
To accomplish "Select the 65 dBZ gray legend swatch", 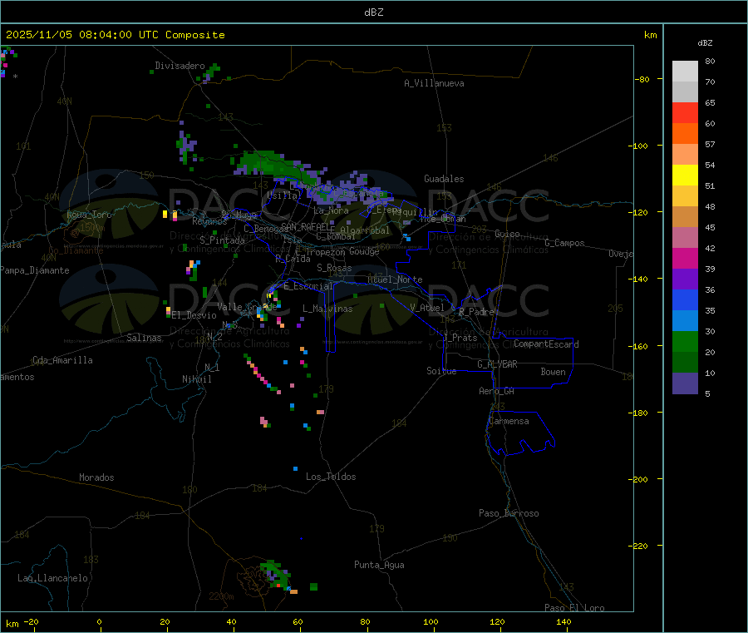I will [685, 92].
